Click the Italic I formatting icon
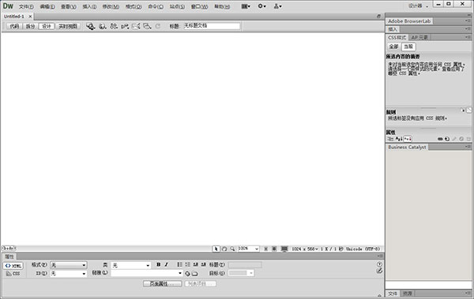This screenshot has height=299, width=474. tap(166, 264)
